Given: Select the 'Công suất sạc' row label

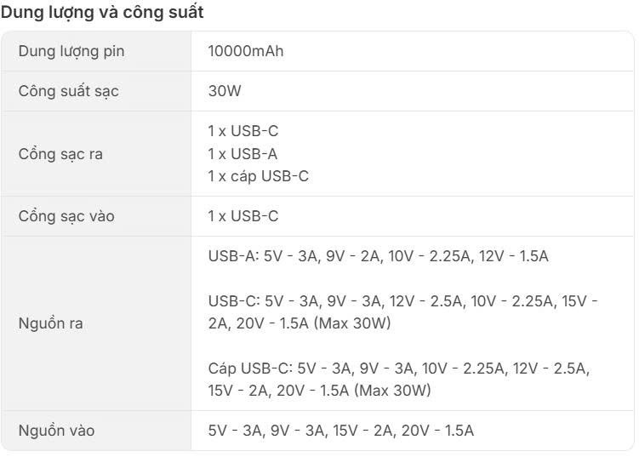Looking at the screenshot, I should coord(69,91).
